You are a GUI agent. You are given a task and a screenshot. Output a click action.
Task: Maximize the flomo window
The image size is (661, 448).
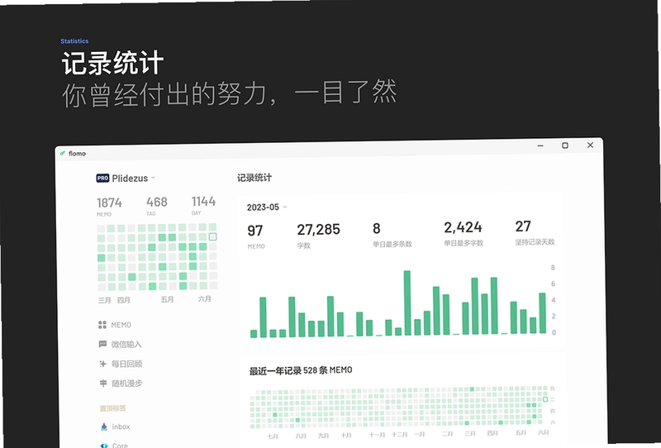(565, 145)
